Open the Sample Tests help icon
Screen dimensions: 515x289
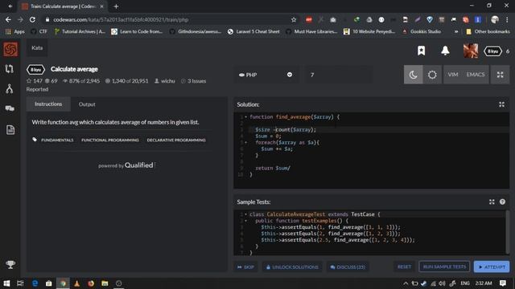tap(502, 201)
